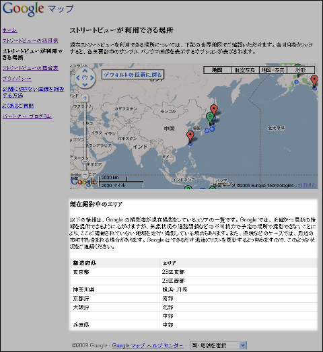Zoom in with the plus button
The width and height of the screenshot is (323, 352).
85,98
